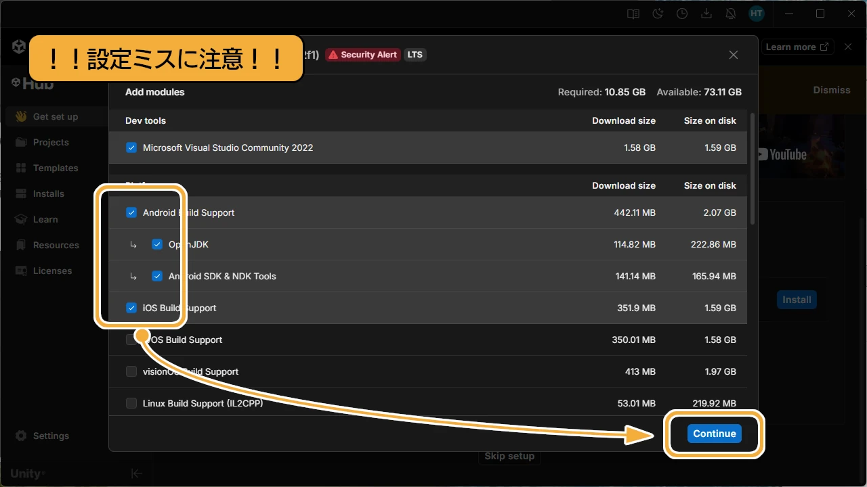This screenshot has width=867, height=487.
Task: Click the 'Add modules' heading
Action: (155, 92)
